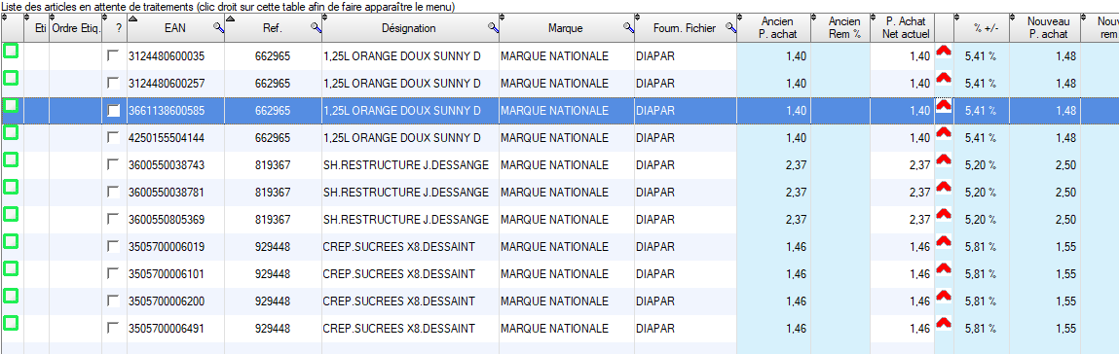Click the magnifier icon in Marque header
Viewport: 1119px width, 354px height.
click(628, 28)
